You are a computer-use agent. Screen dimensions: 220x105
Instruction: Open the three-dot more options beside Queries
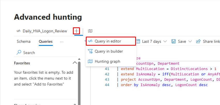coord(62,42)
